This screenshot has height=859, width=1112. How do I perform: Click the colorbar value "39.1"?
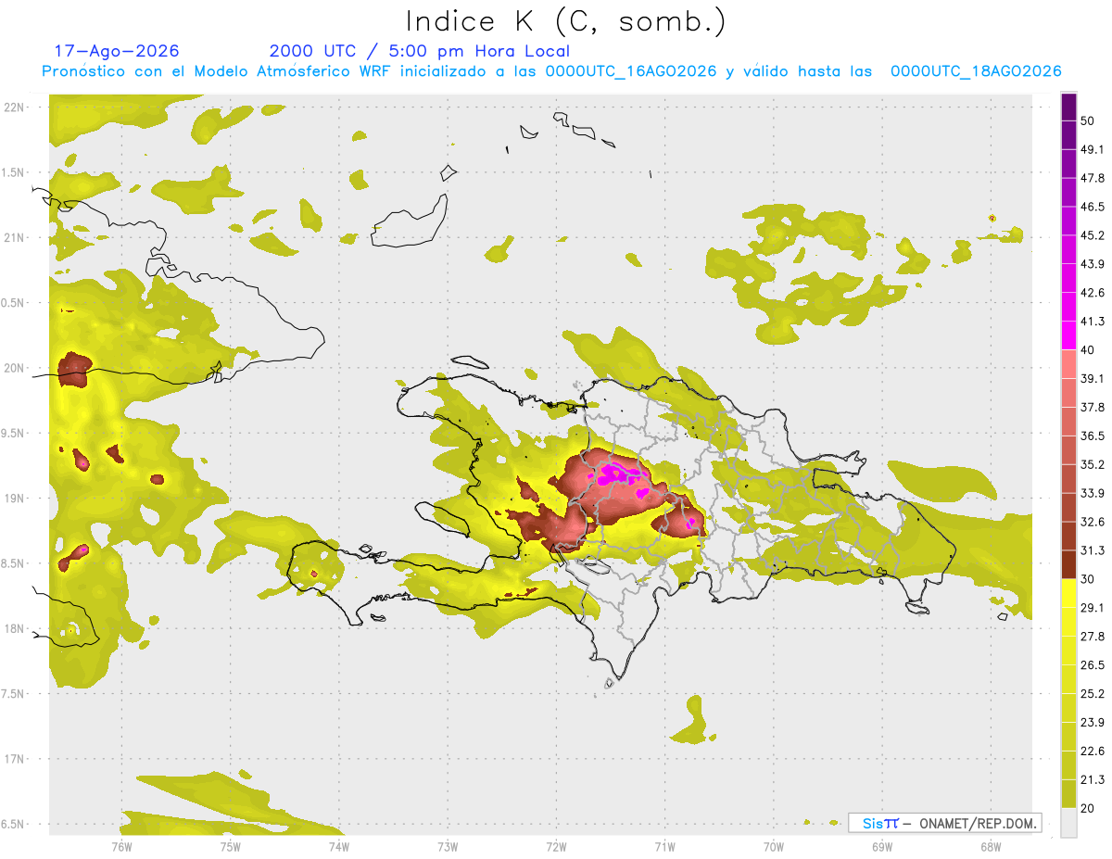(1092, 379)
